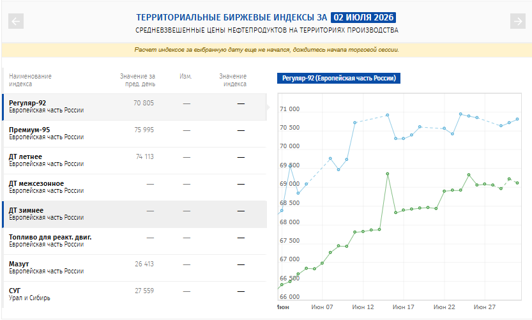Image resolution: width=532 pixels, height=320 pixels.
Task: Click previous-day value 70 805
Action: (144, 103)
